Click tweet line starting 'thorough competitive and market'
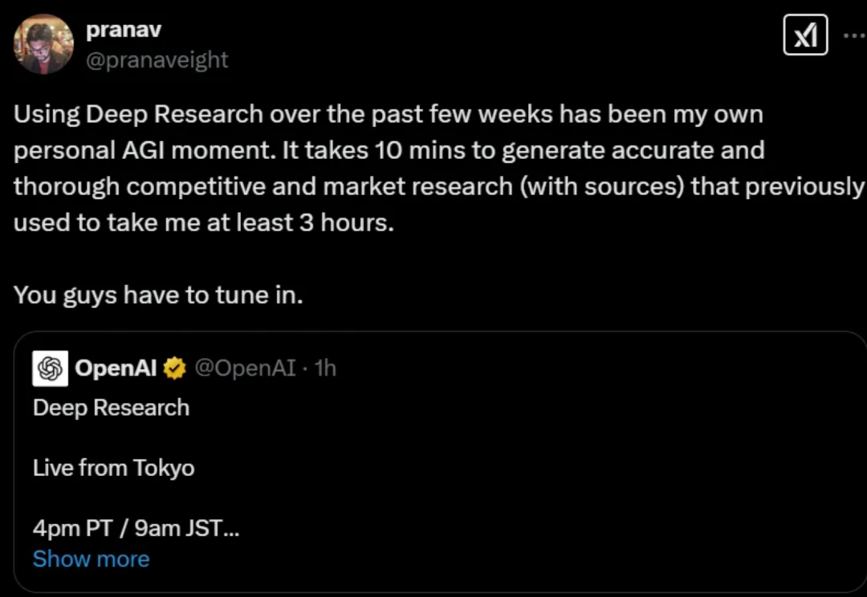This screenshot has width=867, height=597. point(438,186)
